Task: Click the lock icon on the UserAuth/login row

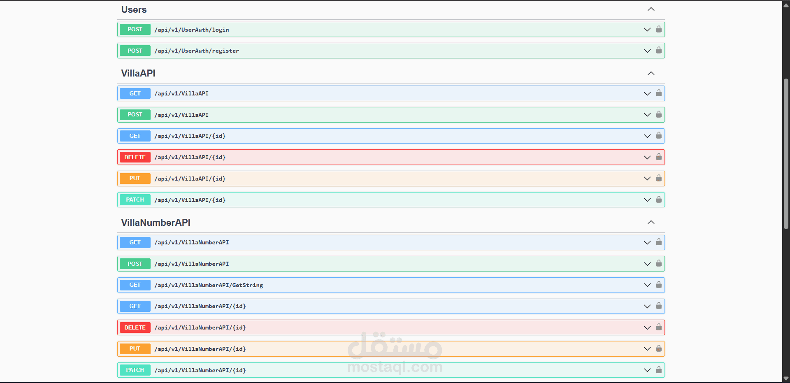Action: pos(659,29)
